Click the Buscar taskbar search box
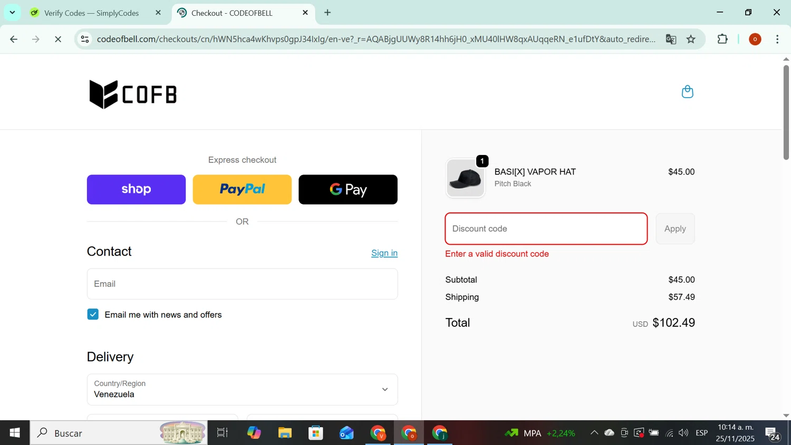The image size is (791, 445). 119,433
